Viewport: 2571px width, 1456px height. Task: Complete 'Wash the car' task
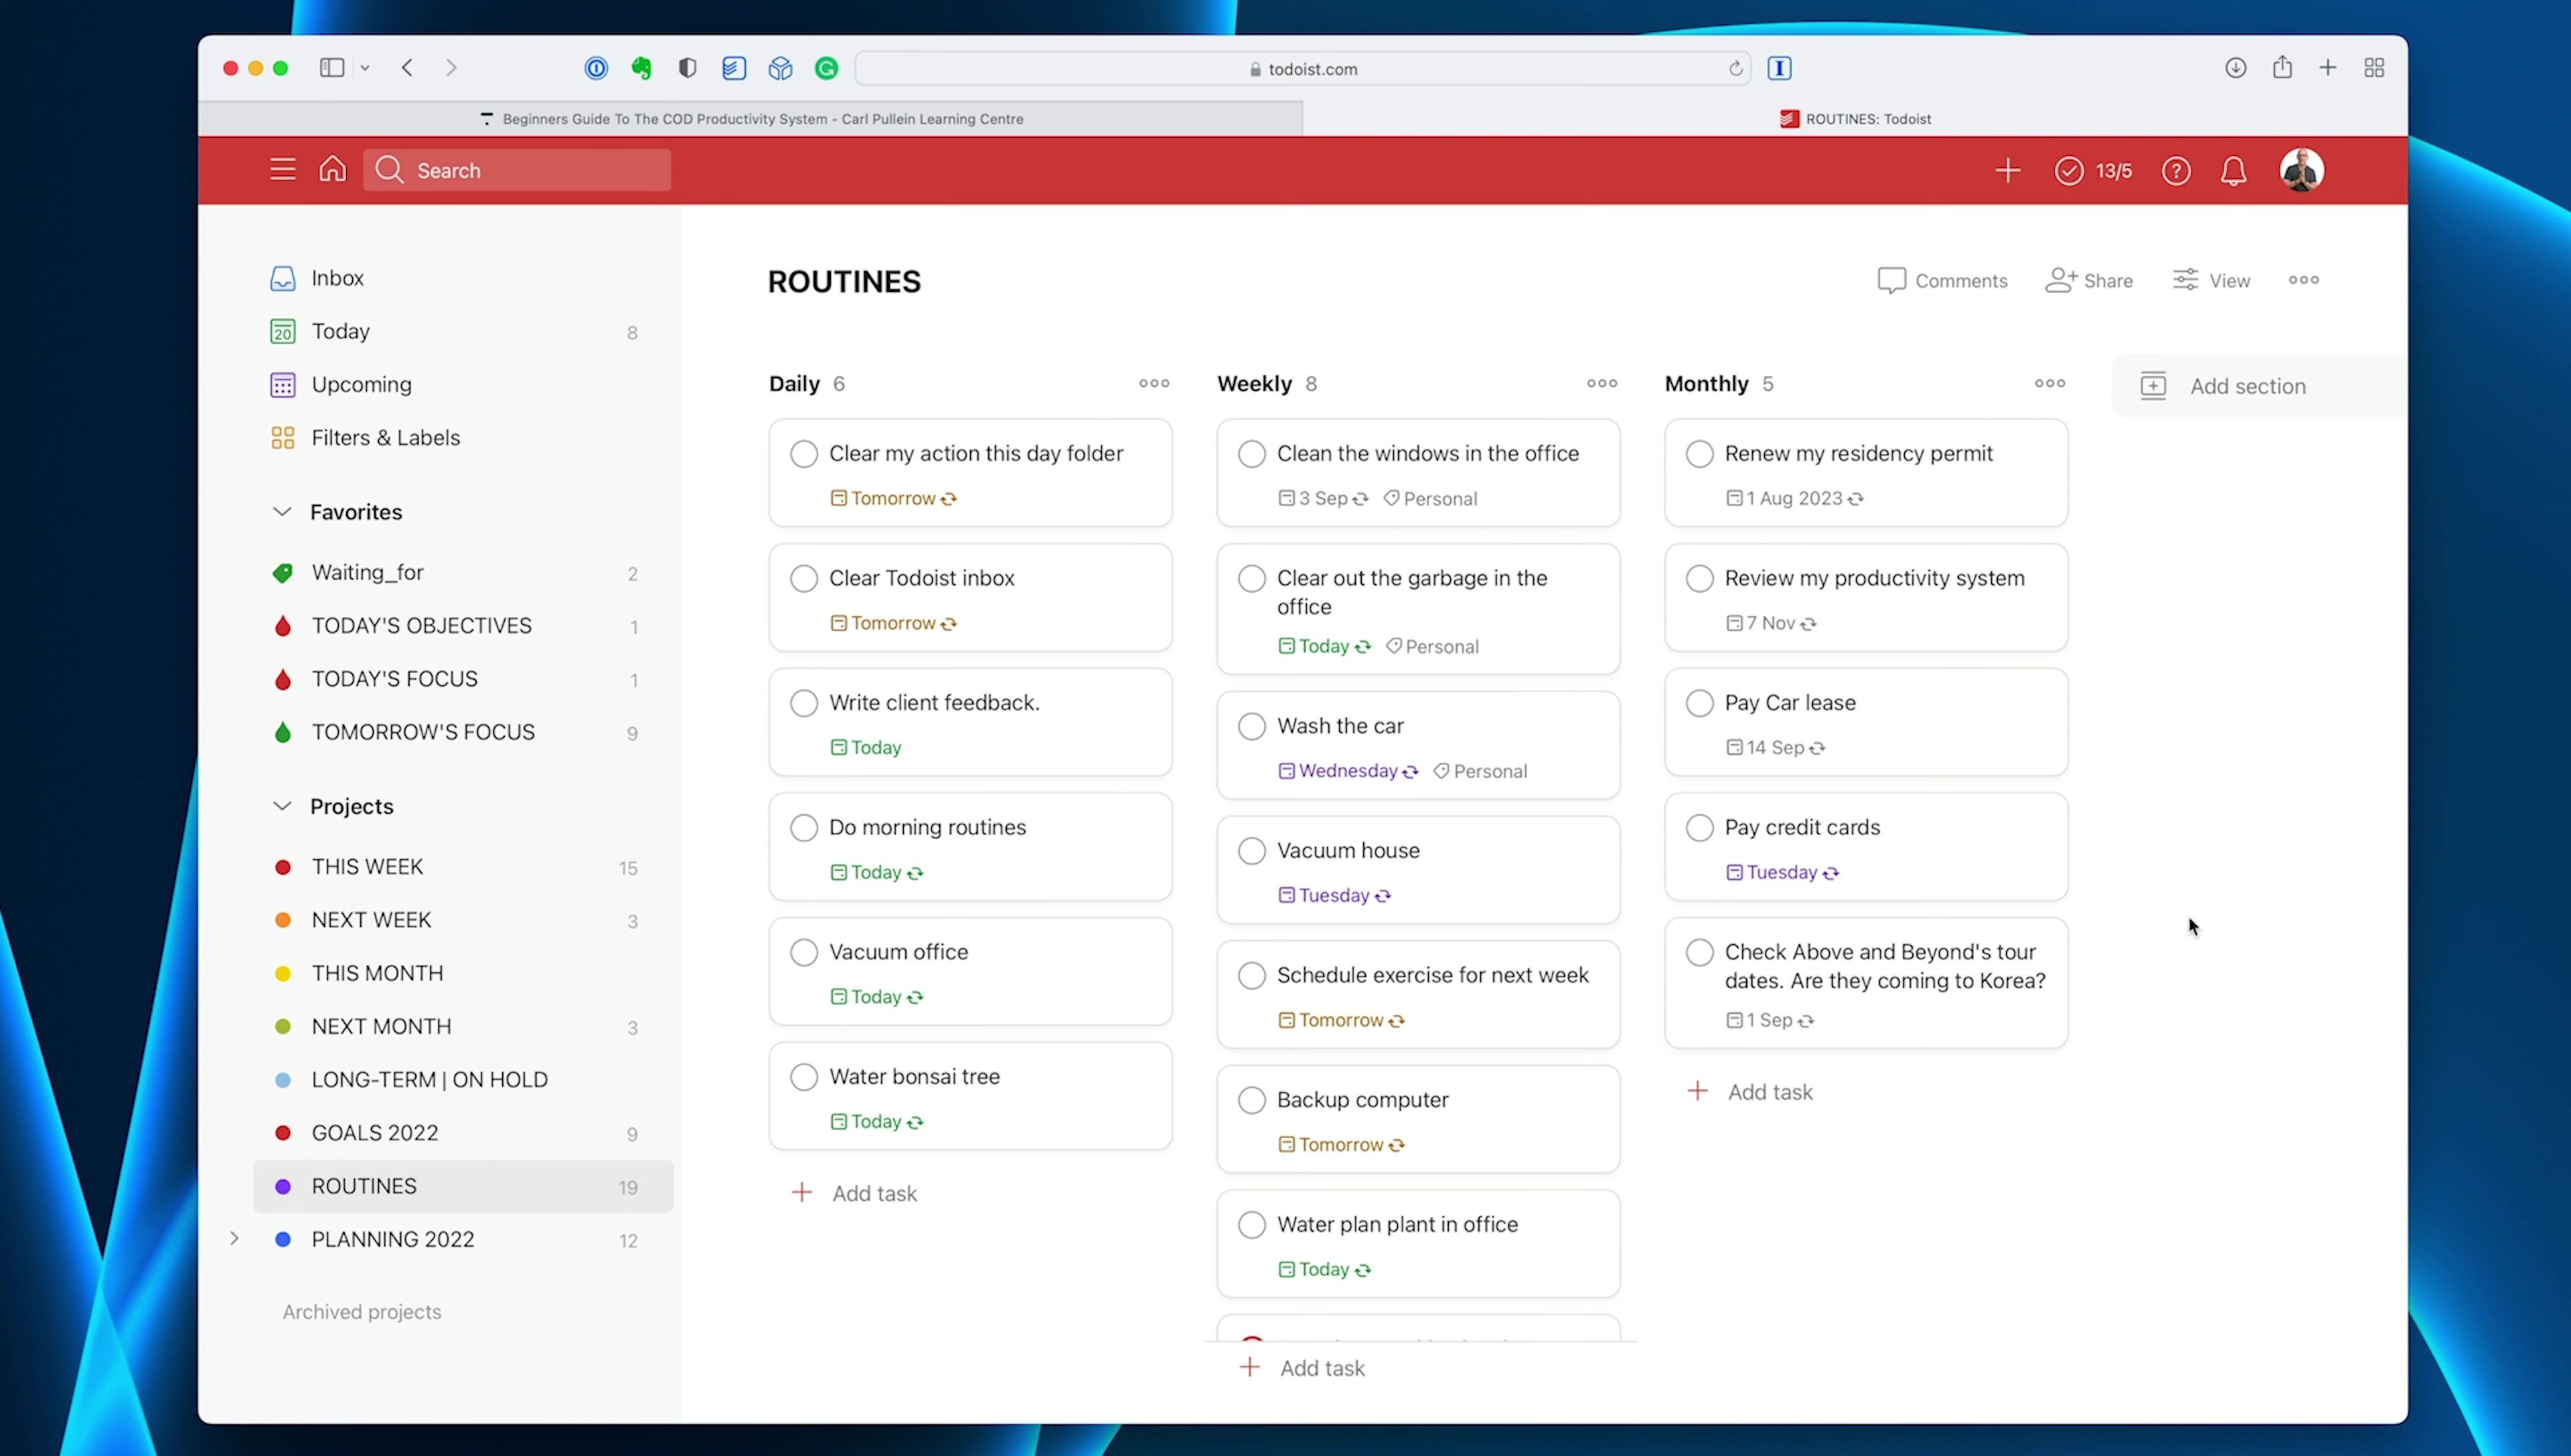click(1251, 726)
